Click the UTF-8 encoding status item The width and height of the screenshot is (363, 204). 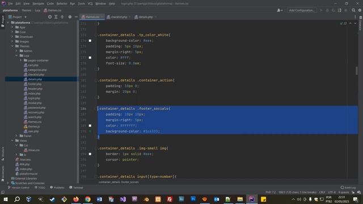[332, 192]
